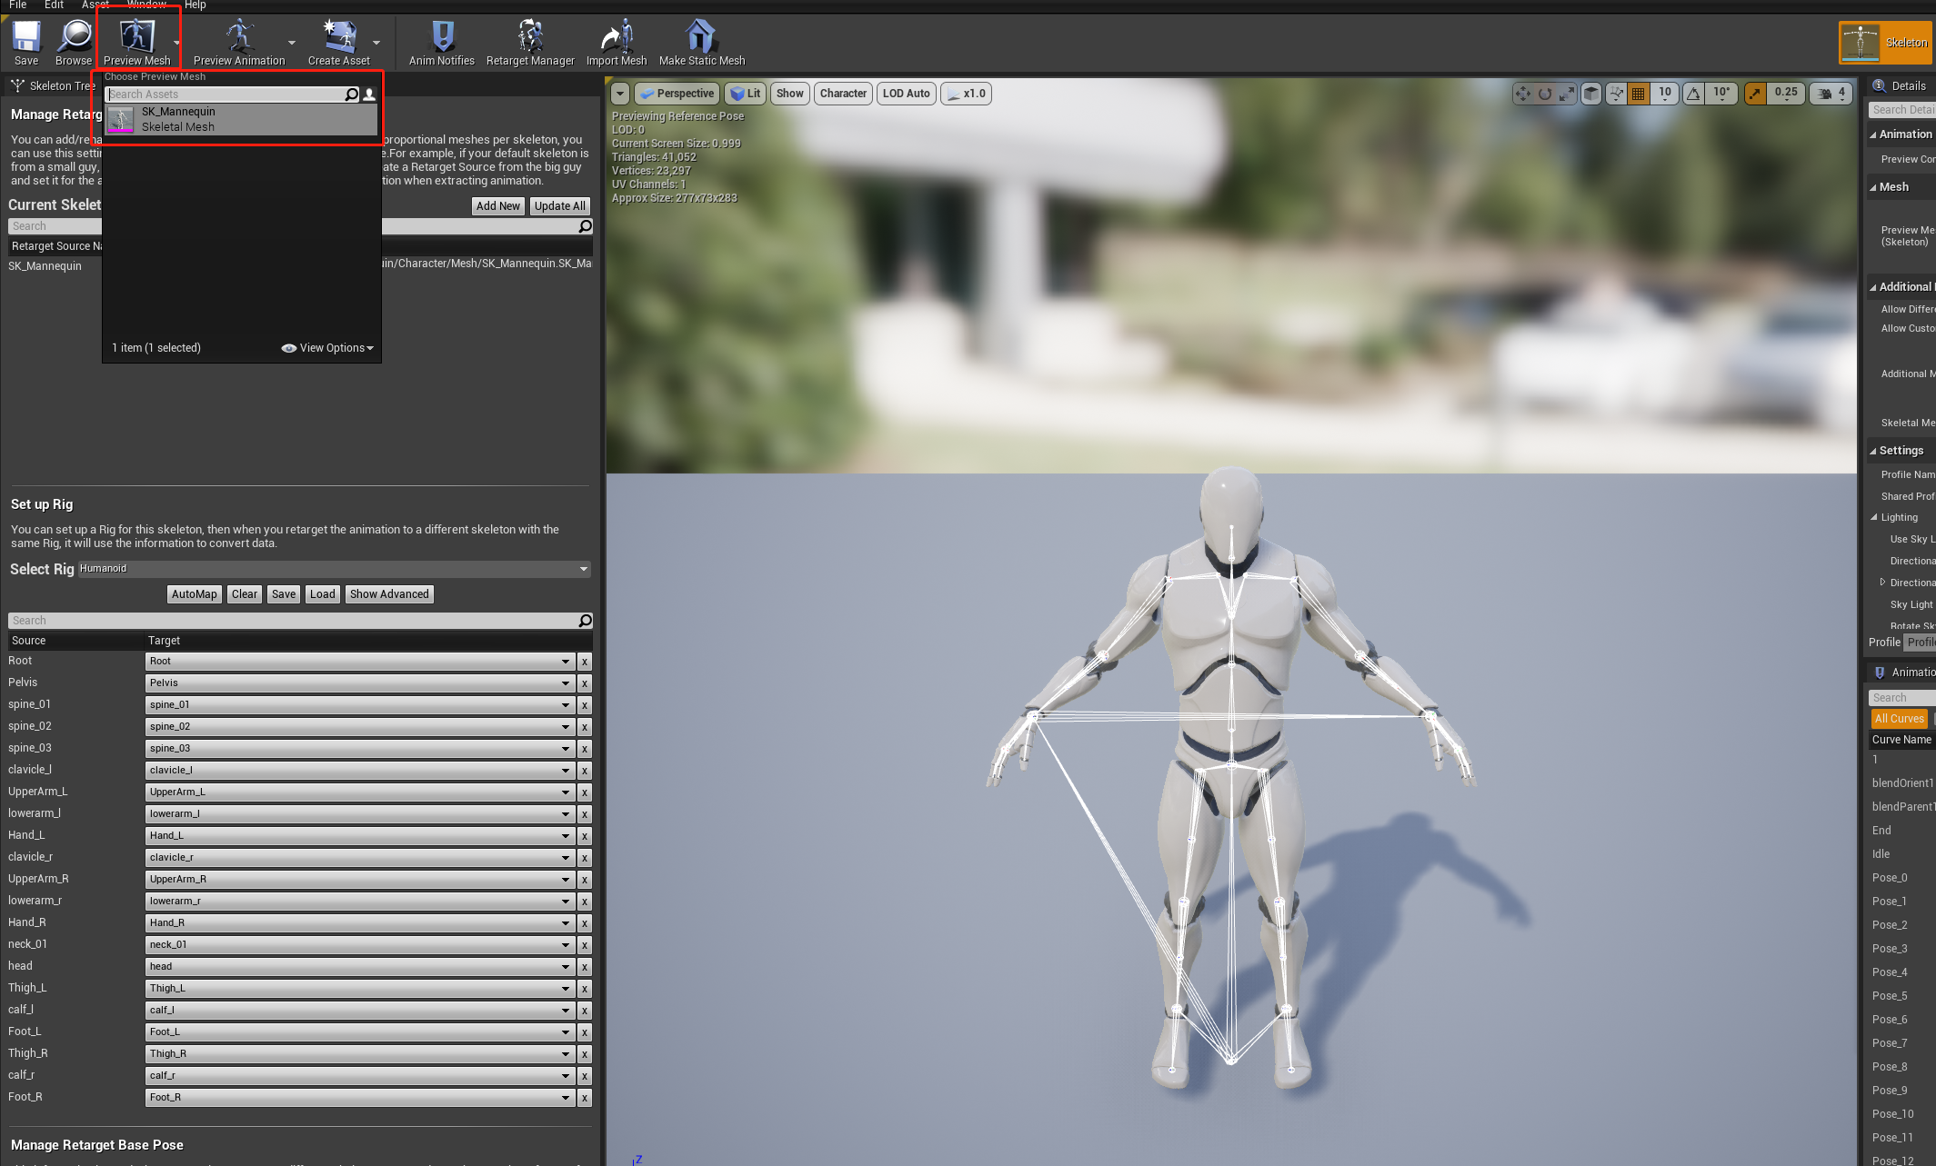This screenshot has width=1936, height=1166.
Task: Open the Help menu
Action: 195,5
